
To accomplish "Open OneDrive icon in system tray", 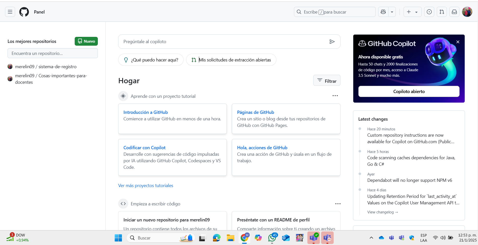I will point(381,237).
